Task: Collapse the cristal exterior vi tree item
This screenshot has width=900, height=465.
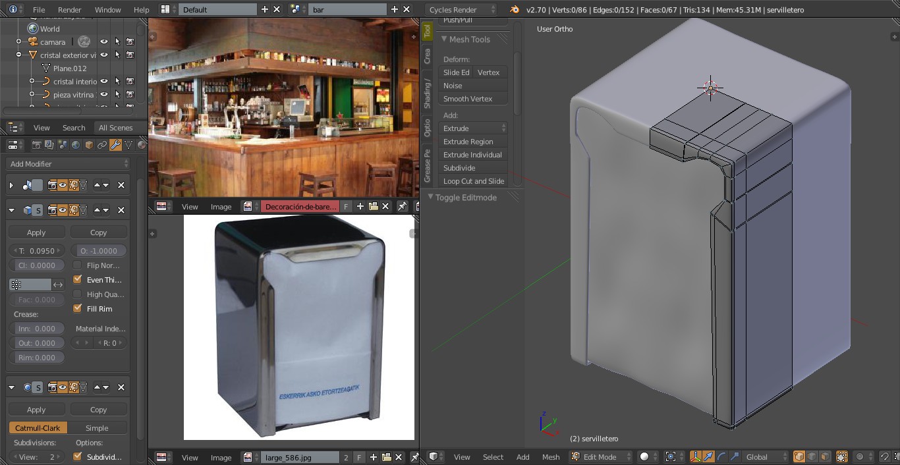Action: (19, 55)
